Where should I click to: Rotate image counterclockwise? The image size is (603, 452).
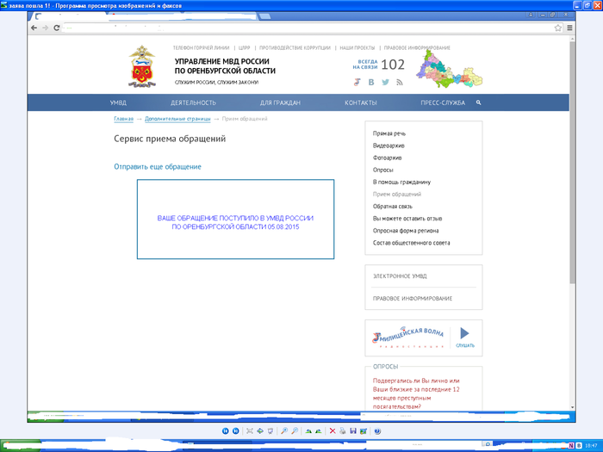pyautogui.click(x=319, y=430)
